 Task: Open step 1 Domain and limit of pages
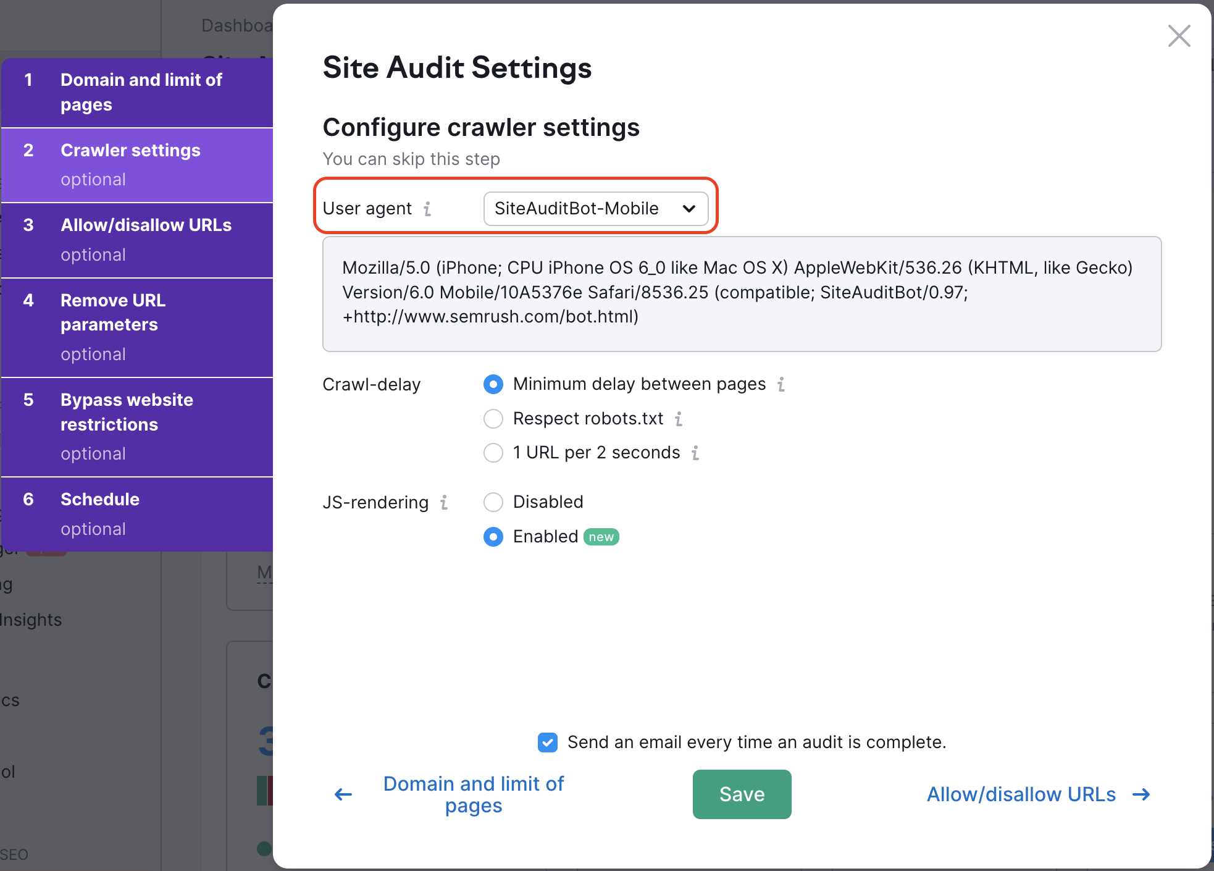pos(137,93)
